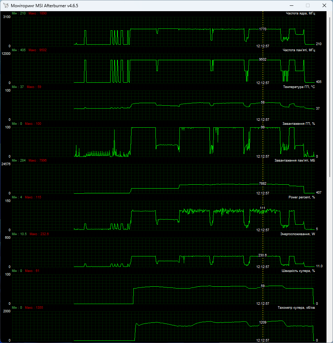This screenshot has height=343, width=333.
Task: Click the memory usage marker value 7882
Action: 263,184
